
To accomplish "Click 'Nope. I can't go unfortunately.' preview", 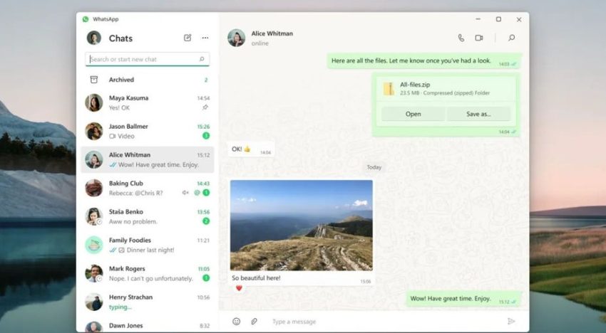I will coord(150,279).
